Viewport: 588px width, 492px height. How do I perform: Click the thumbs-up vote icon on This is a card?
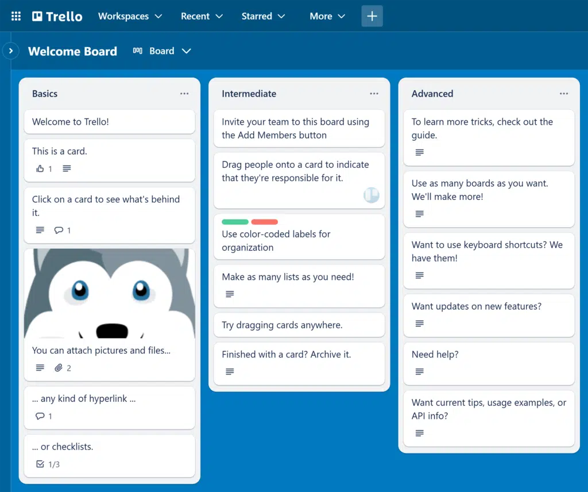[40, 168]
